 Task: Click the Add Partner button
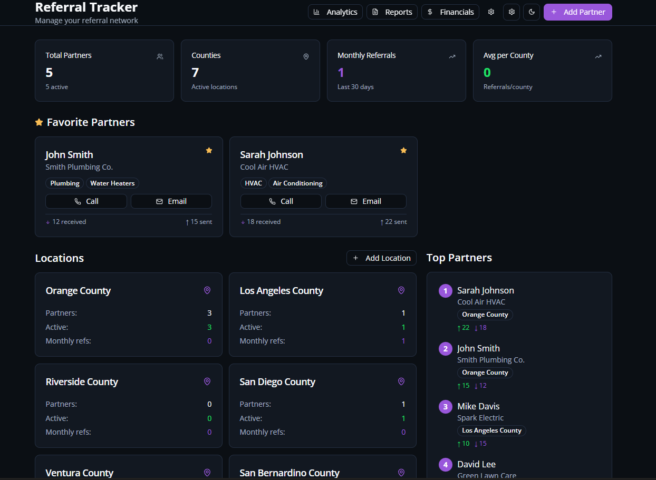click(577, 12)
